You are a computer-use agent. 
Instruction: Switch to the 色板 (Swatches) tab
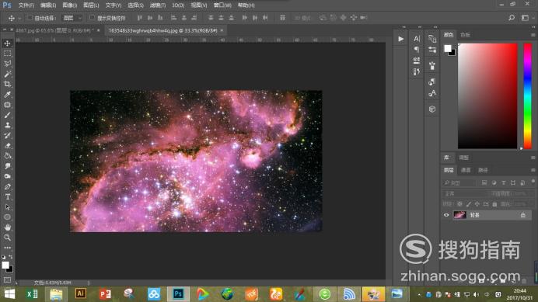tap(465, 35)
